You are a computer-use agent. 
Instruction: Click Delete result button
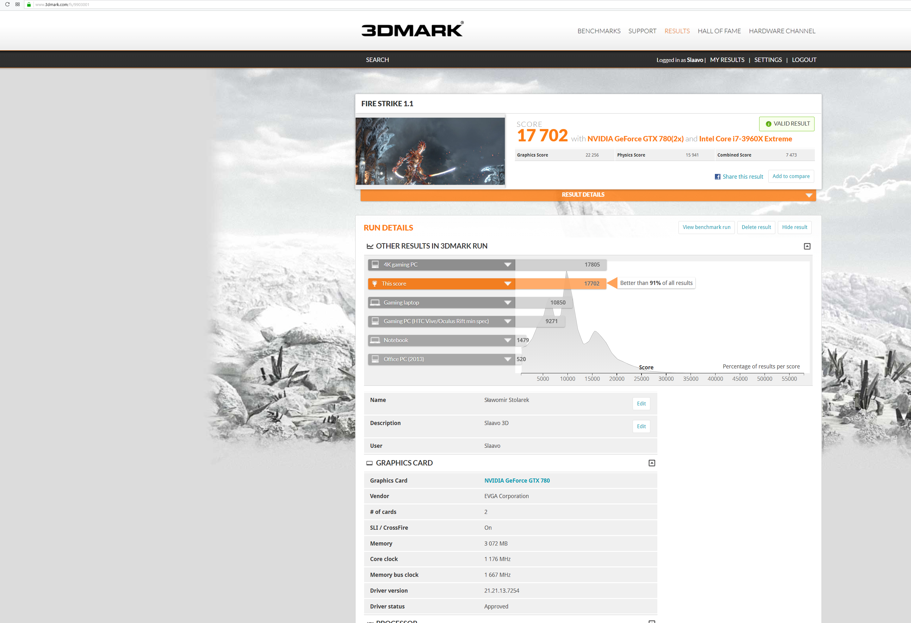[756, 227]
